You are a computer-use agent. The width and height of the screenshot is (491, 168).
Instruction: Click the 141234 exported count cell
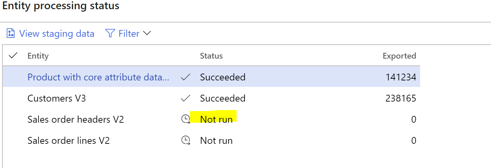pos(401,77)
